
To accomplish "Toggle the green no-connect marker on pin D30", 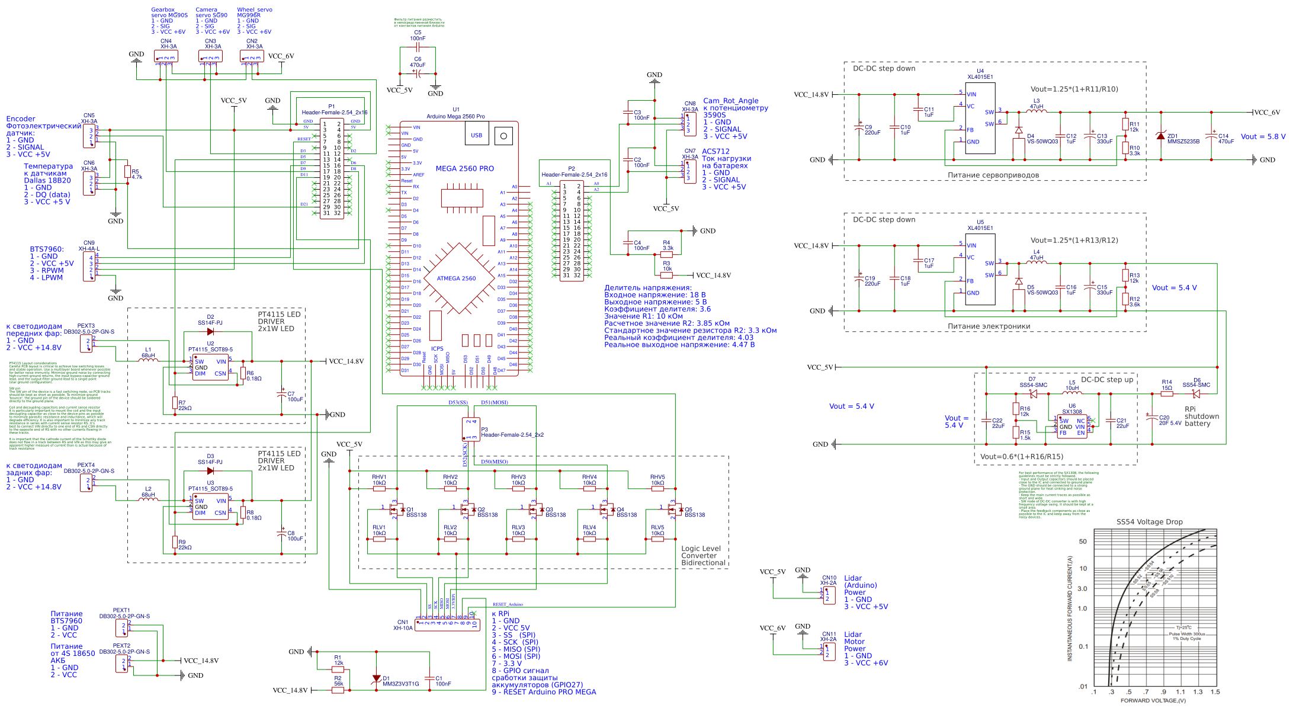I will click(x=388, y=364).
